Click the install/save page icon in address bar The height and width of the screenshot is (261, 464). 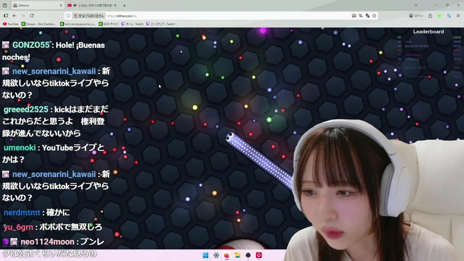pyautogui.click(x=354, y=16)
